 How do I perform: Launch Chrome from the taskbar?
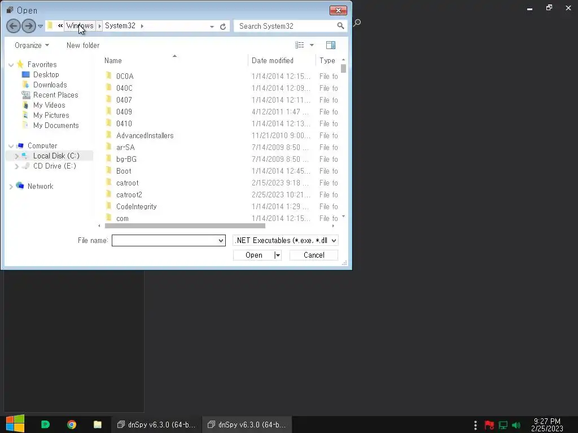tap(72, 425)
